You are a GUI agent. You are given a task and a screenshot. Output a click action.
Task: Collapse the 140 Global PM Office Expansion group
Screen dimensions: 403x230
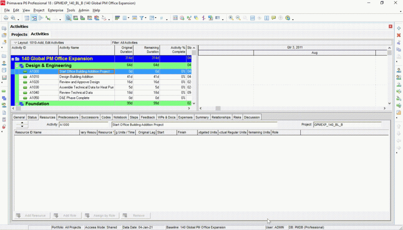tap(13, 59)
